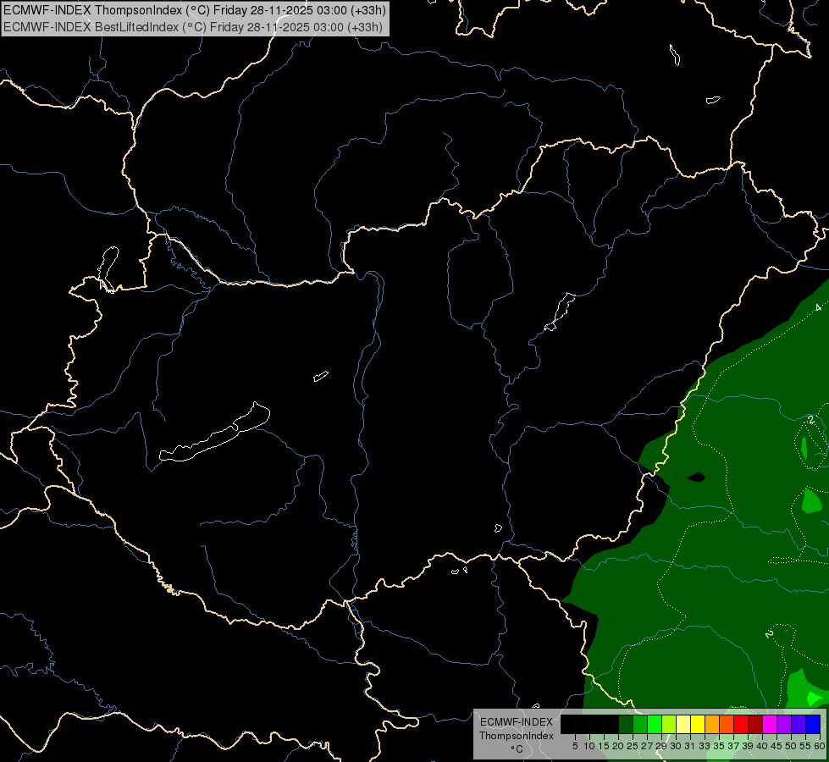829x762 pixels.
Task: Click the legend tick value '31'
Action: [690, 746]
